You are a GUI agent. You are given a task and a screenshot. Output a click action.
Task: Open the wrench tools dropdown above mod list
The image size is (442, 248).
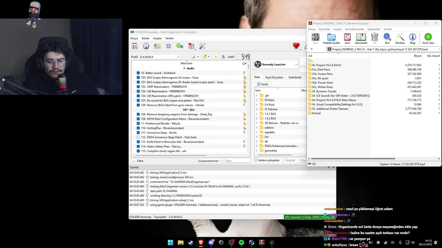coord(196,57)
